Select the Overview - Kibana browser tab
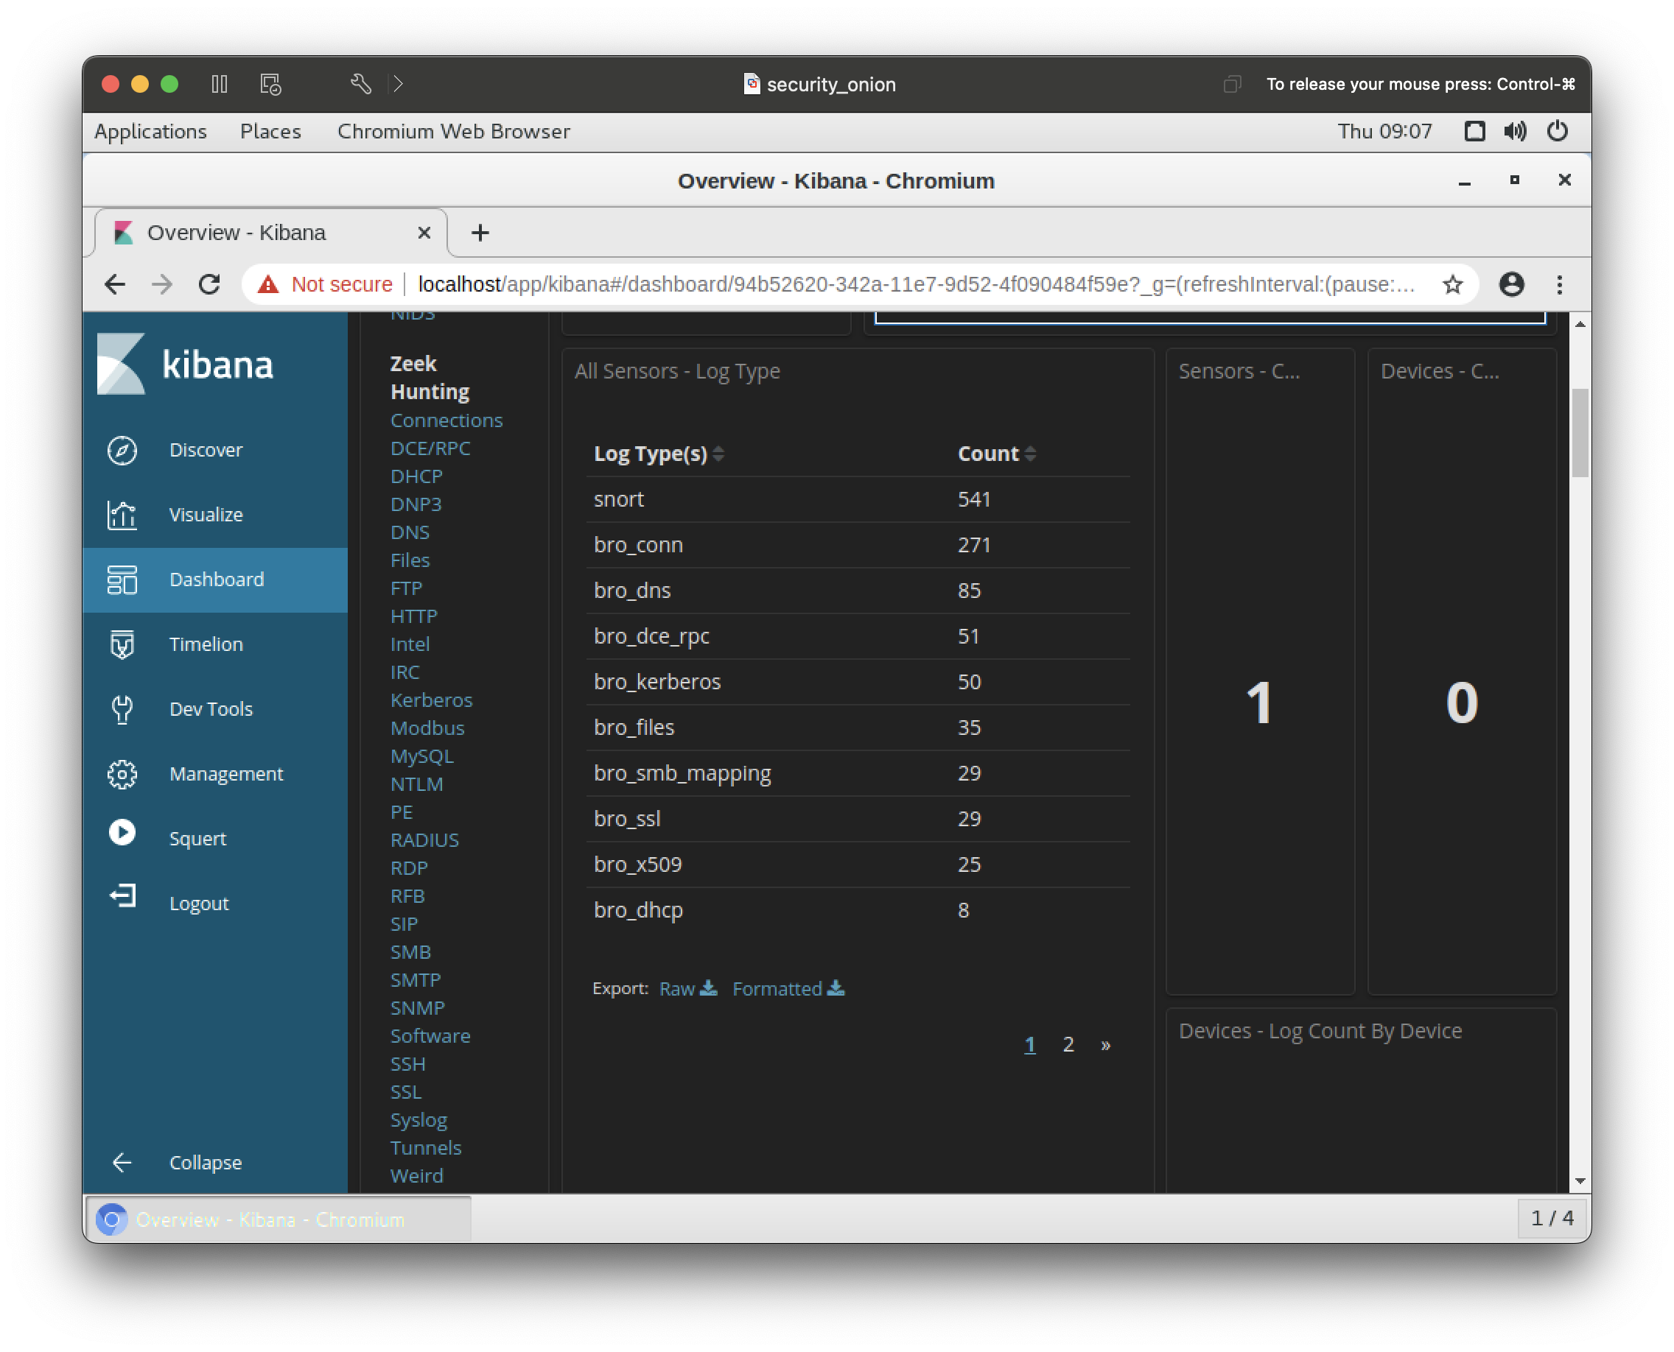 (270, 232)
